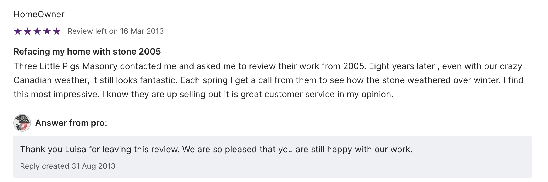Viewport: 548px width, 182px height.
Task: Click the third purple rating star
Action: [37, 31]
